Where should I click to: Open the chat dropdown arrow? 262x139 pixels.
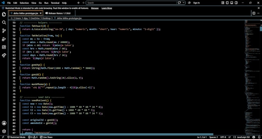click(183, 3)
